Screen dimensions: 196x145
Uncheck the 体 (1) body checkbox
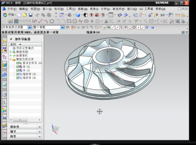point(18,66)
